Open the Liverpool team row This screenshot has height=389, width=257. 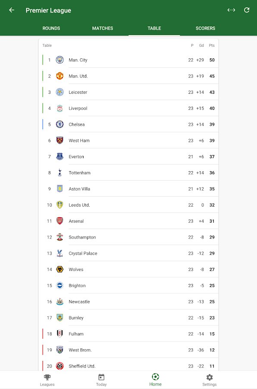point(128,108)
